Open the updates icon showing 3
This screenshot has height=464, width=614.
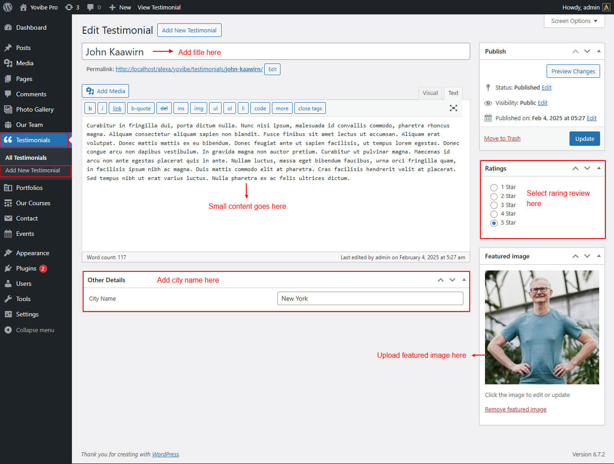[72, 7]
